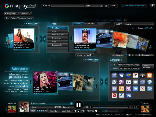The height and width of the screenshot is (117, 156).
Task: Open the Juan Manuel Echeverria user menu
Action: pos(134,6)
